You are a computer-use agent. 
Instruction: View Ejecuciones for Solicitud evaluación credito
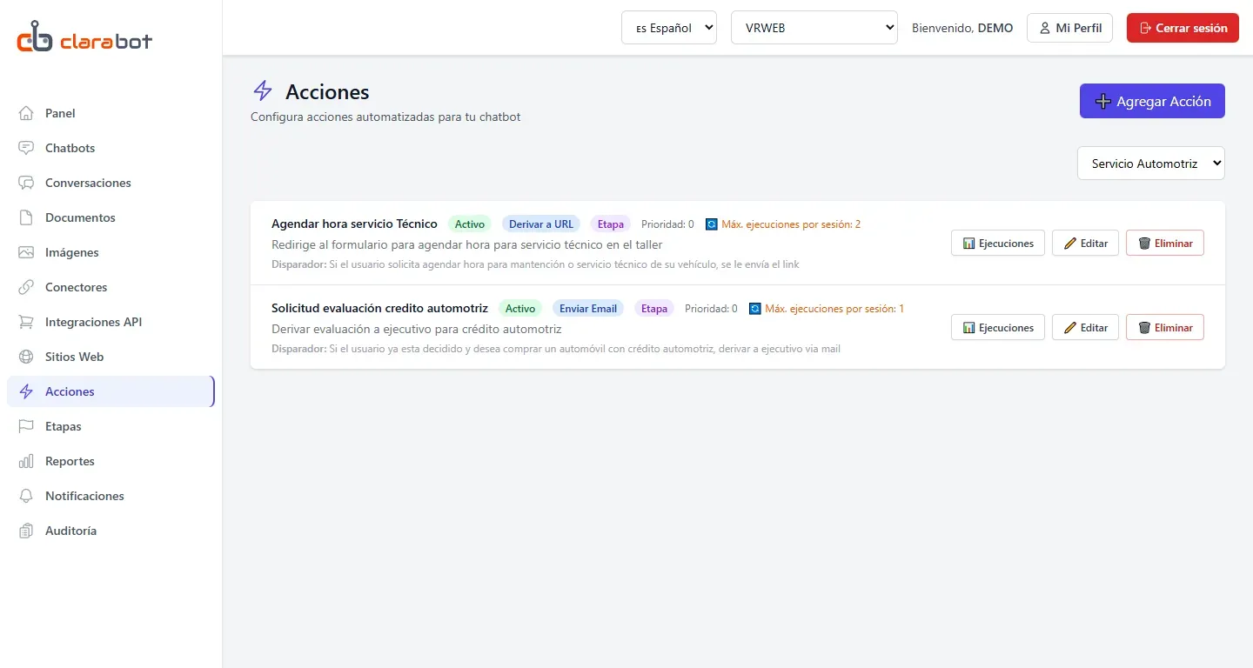pyautogui.click(x=998, y=327)
